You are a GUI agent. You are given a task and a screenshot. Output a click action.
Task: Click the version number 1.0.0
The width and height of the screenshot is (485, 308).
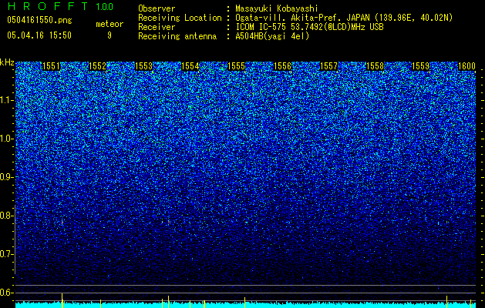104,7
